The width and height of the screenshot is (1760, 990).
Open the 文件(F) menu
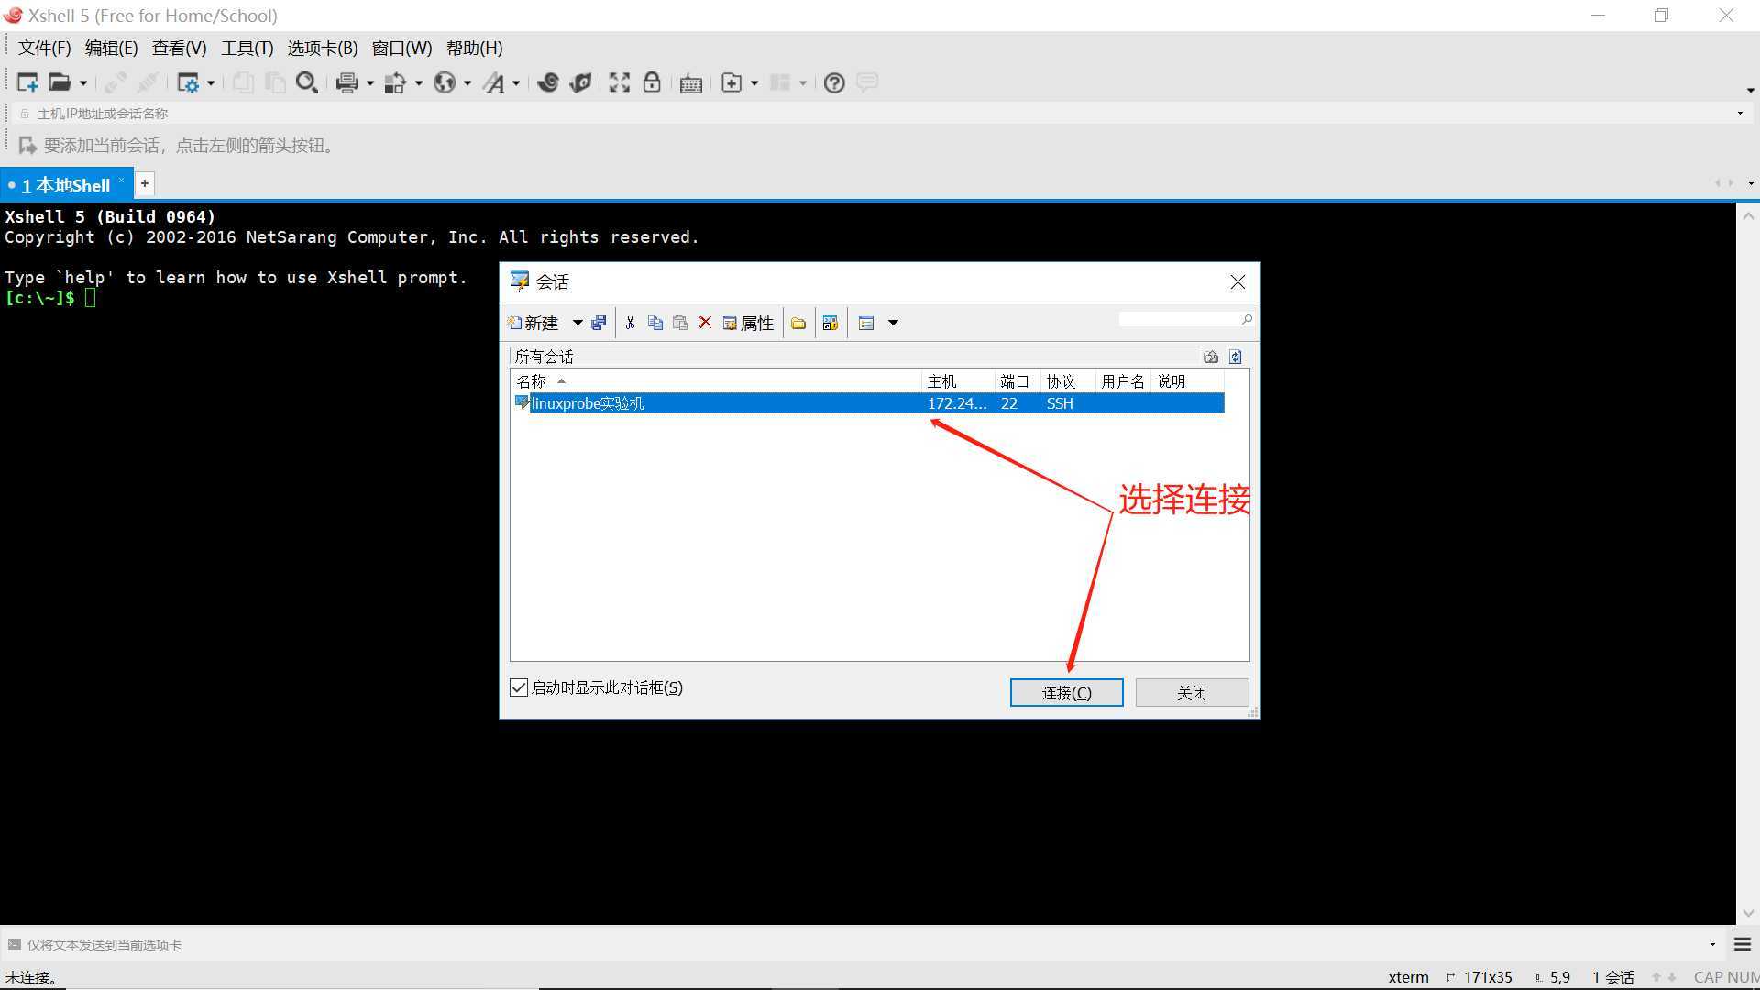point(44,49)
